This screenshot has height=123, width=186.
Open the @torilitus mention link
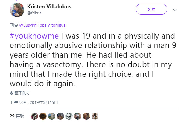56,25
